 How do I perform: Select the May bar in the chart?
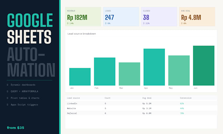[x=179, y=70]
